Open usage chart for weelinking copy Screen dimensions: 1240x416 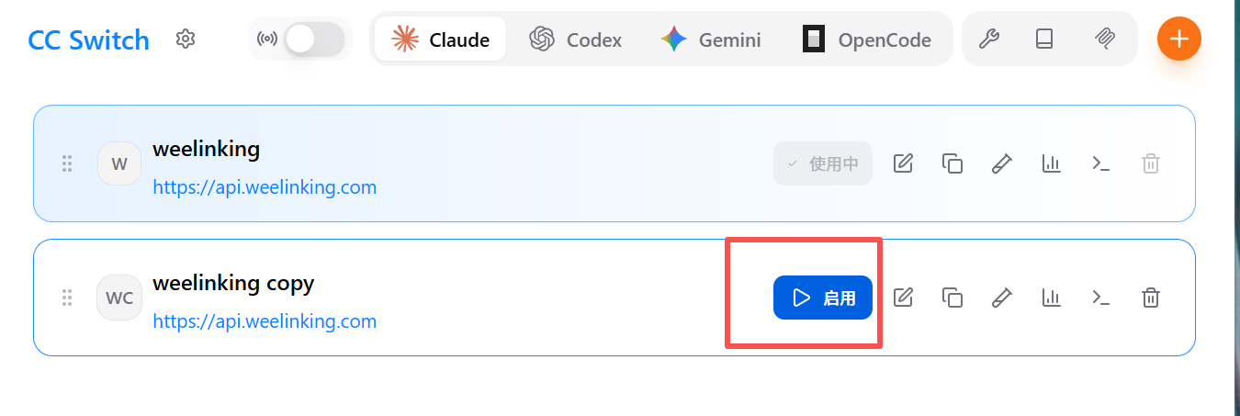pyautogui.click(x=1052, y=298)
